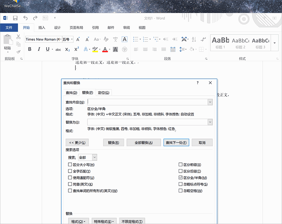Click the decrease indent icon

(x=166, y=39)
